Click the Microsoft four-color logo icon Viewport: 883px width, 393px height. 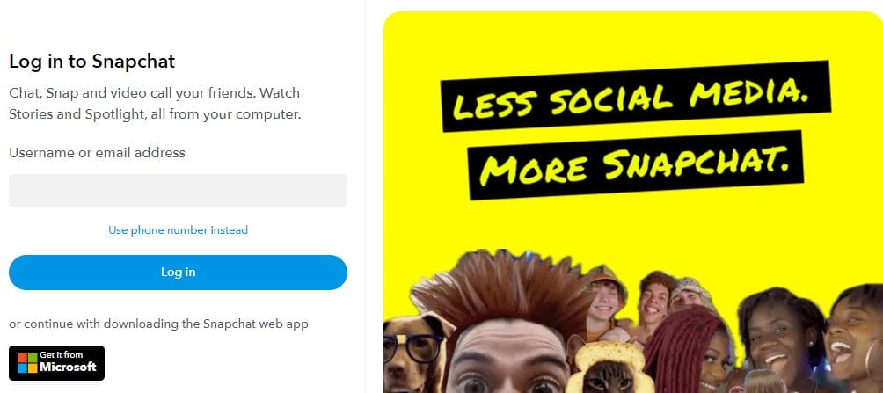27,363
